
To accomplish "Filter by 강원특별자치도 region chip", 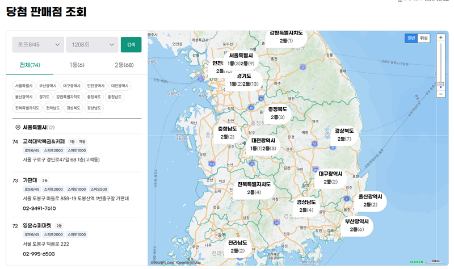I will pos(68,96).
